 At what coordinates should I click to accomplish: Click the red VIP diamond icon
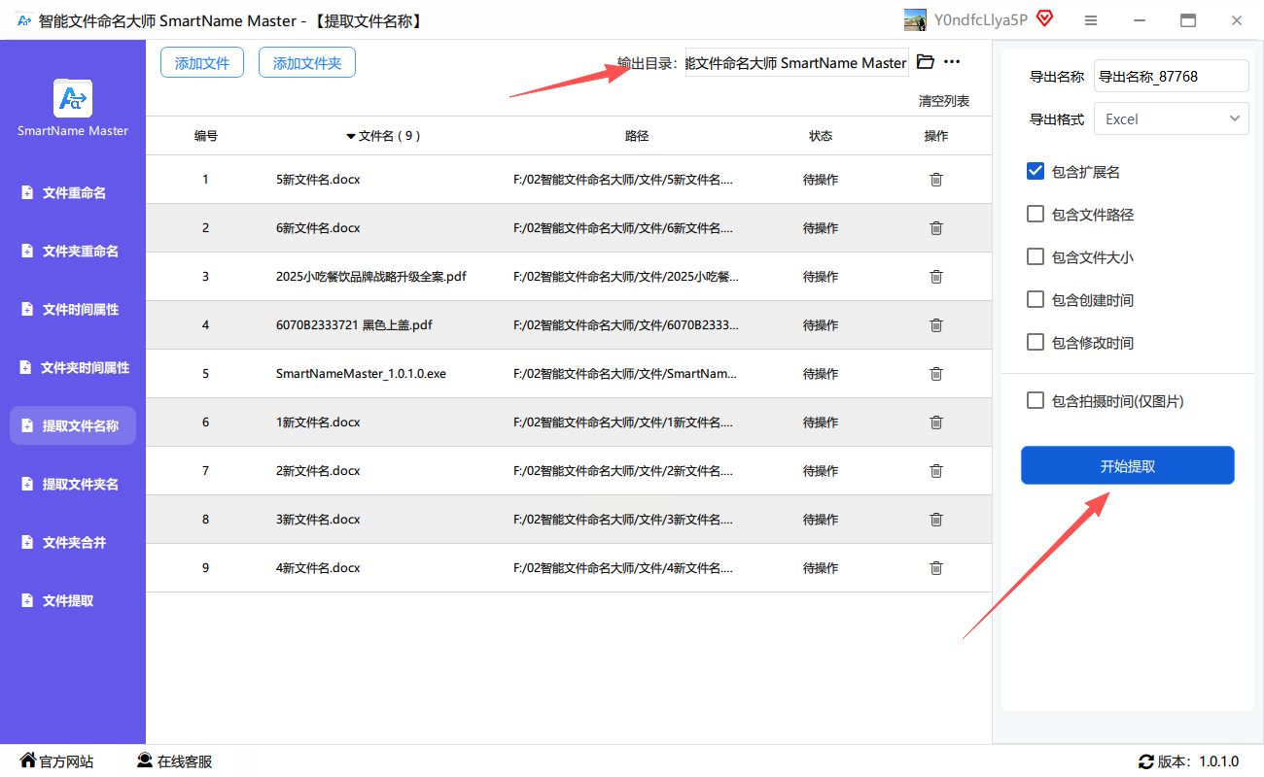point(1045,19)
